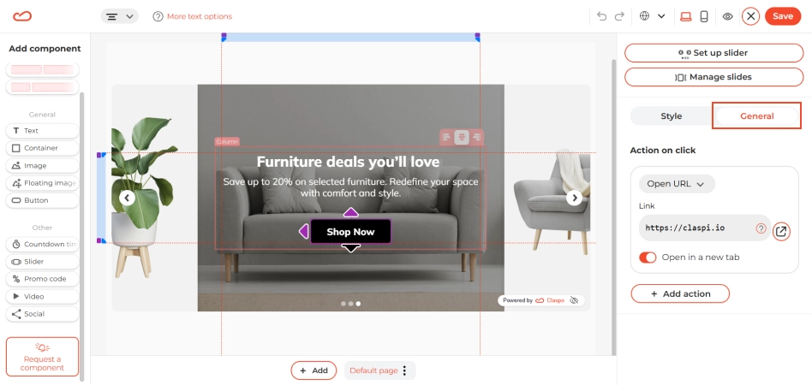
Task: Toggle Open in a new tab
Action: tap(648, 258)
